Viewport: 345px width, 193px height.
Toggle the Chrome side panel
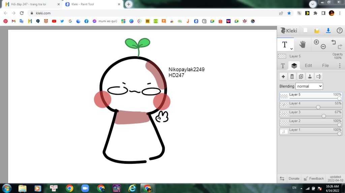tap(323, 13)
